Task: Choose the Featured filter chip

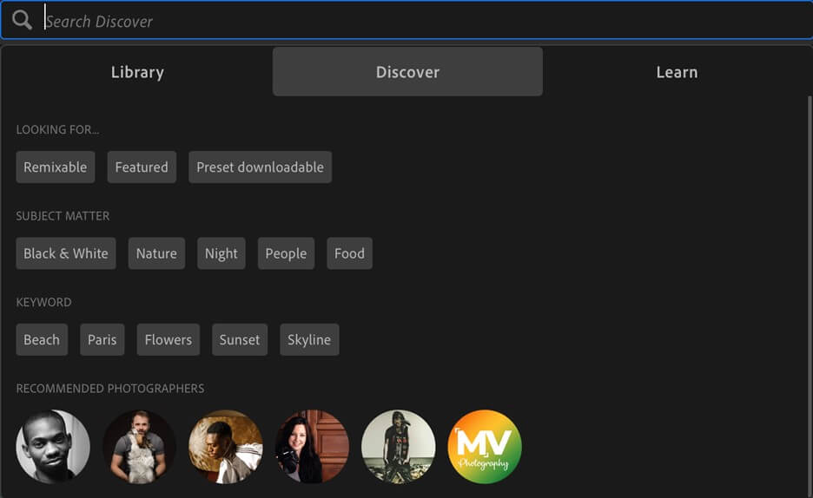Action: point(142,167)
